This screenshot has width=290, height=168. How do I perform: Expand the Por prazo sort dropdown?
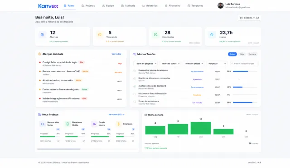pyautogui.click(x=217, y=64)
